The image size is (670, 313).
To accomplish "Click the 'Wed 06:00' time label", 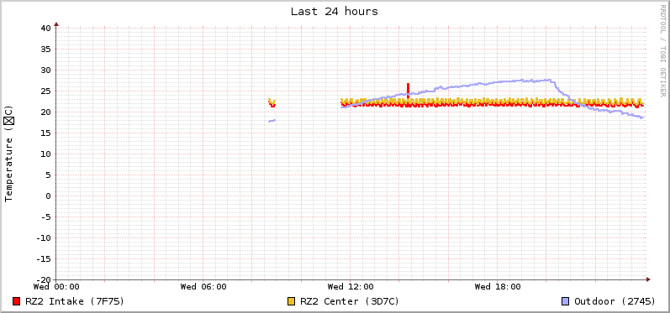I will click(203, 286).
